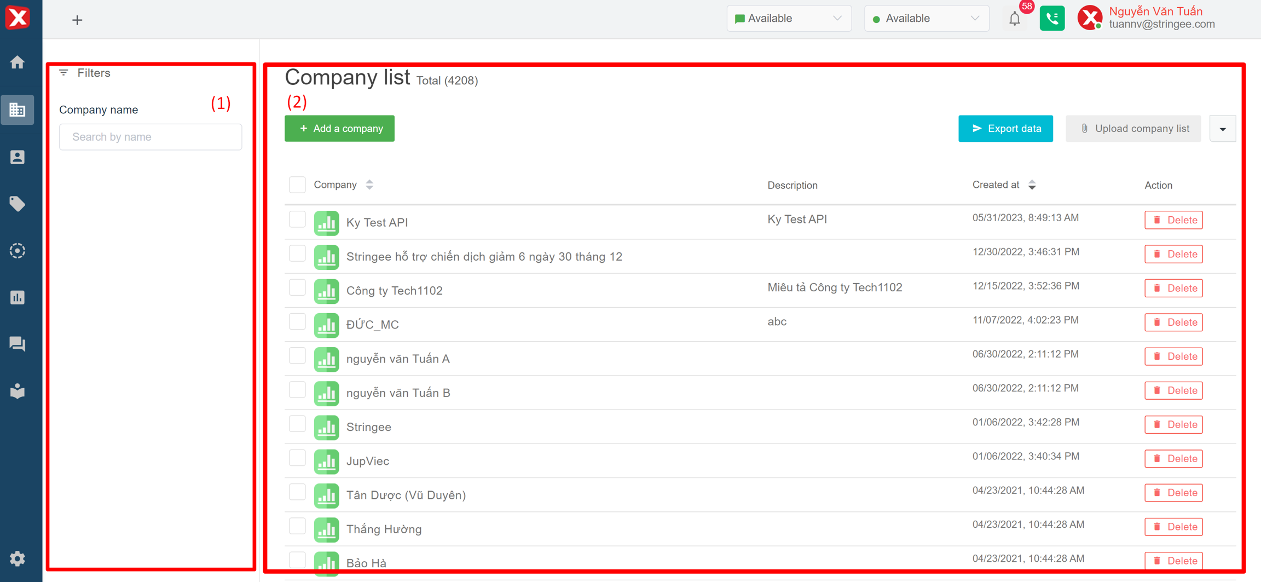Click the Add a company button
1261x582 pixels.
(x=339, y=129)
